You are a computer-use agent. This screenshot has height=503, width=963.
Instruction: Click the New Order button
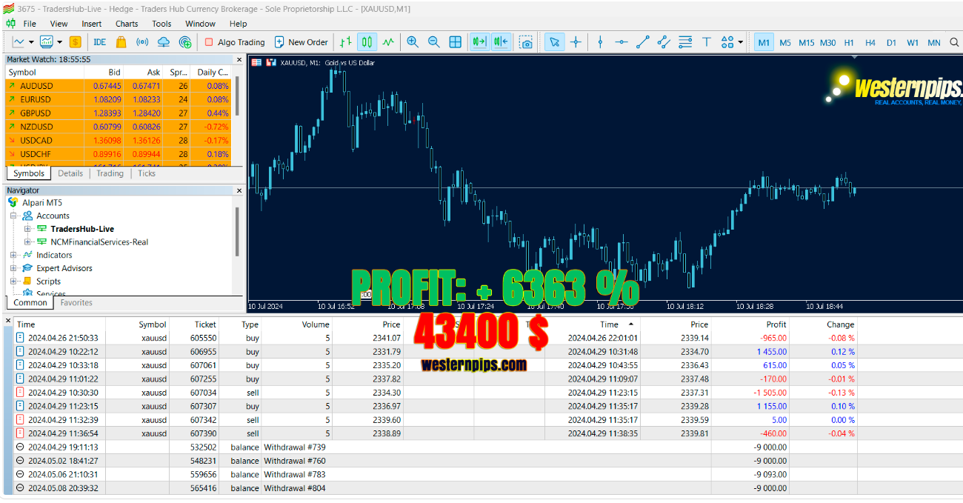(301, 42)
